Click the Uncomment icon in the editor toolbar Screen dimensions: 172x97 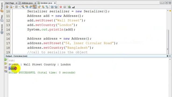click(73, 7)
